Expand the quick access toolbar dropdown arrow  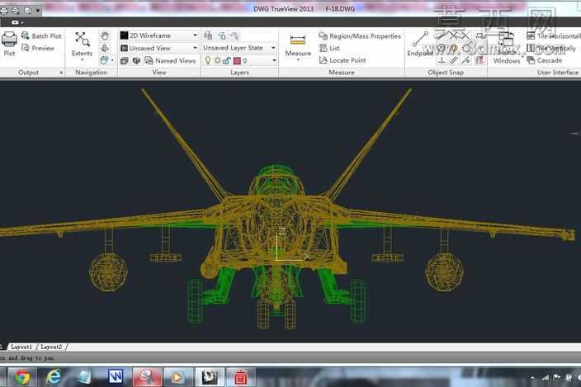pos(37,11)
